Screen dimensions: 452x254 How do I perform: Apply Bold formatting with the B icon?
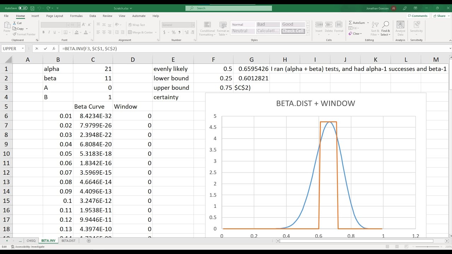pyautogui.click(x=43, y=32)
